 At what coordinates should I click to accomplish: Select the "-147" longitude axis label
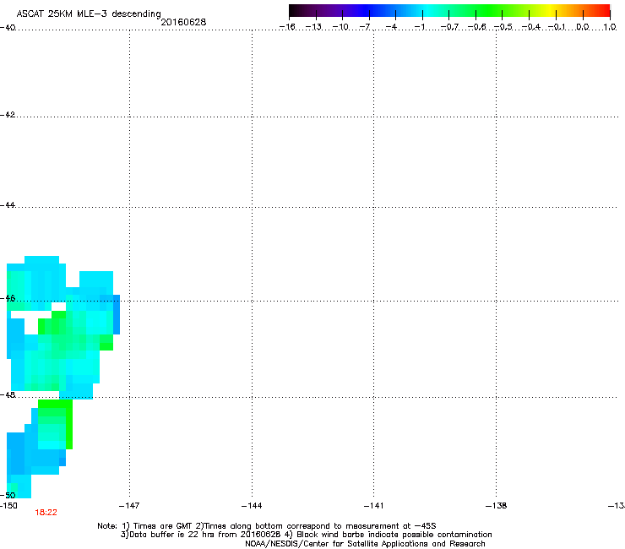129,506
